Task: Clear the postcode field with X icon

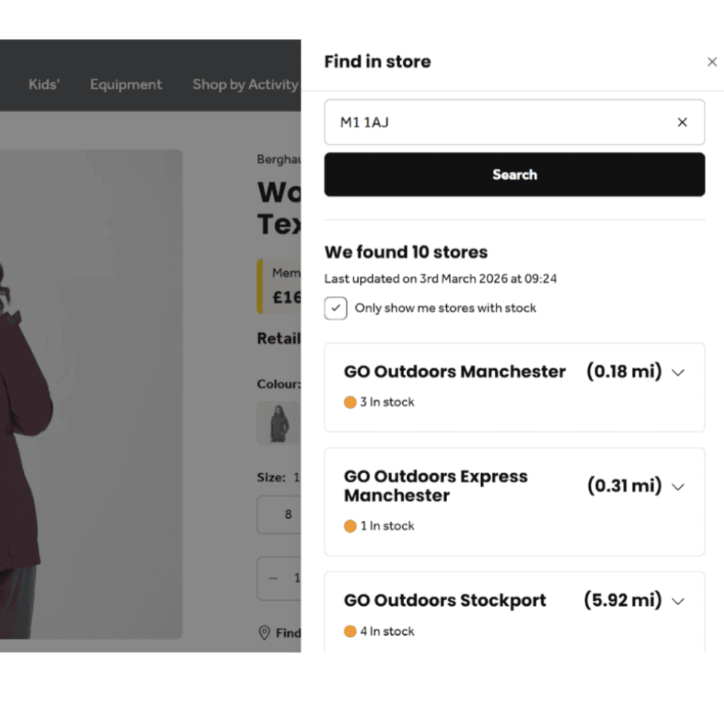Action: point(682,122)
